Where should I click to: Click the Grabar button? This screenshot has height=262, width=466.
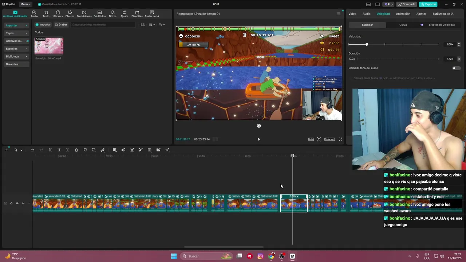pos(61,25)
